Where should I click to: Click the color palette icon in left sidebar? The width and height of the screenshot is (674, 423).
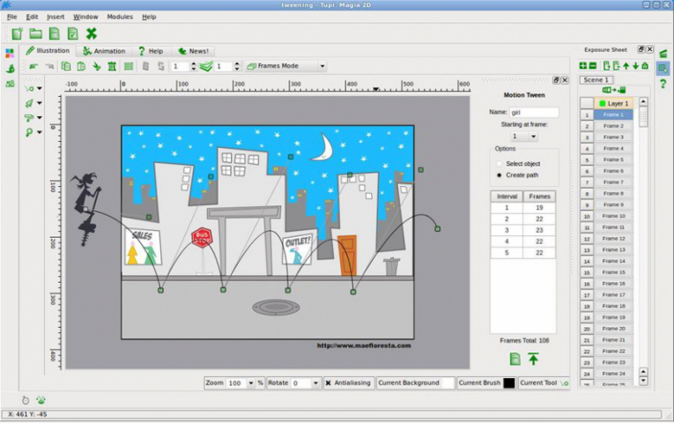pyautogui.click(x=10, y=53)
